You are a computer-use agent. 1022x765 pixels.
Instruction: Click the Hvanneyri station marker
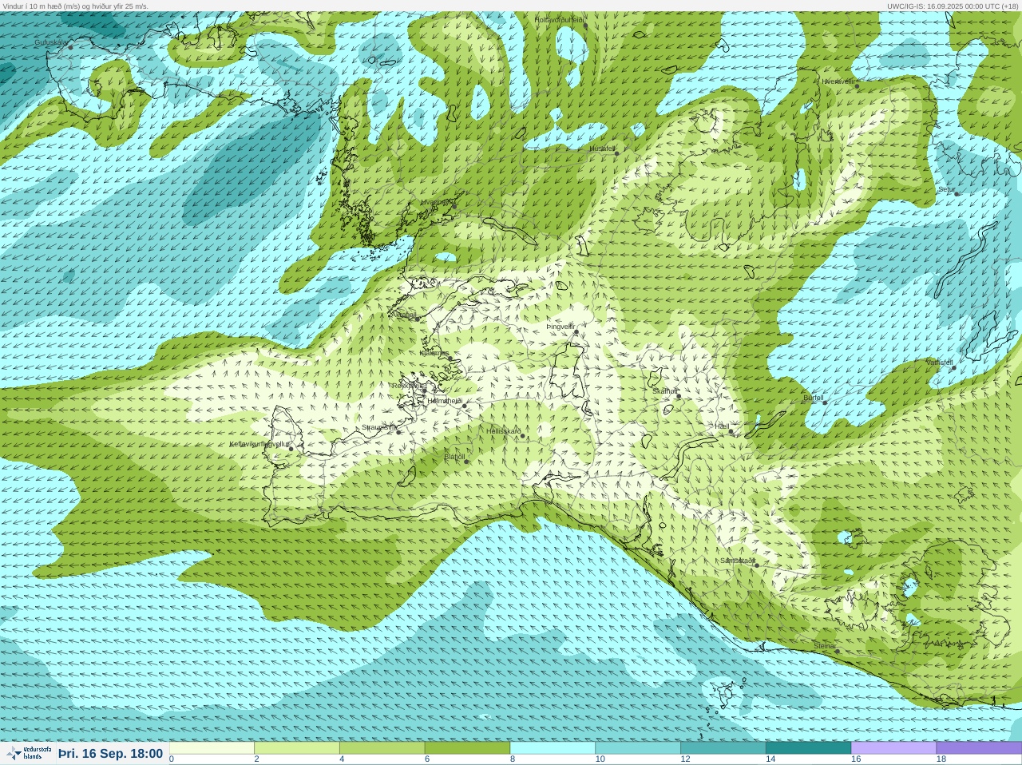tap(454, 207)
